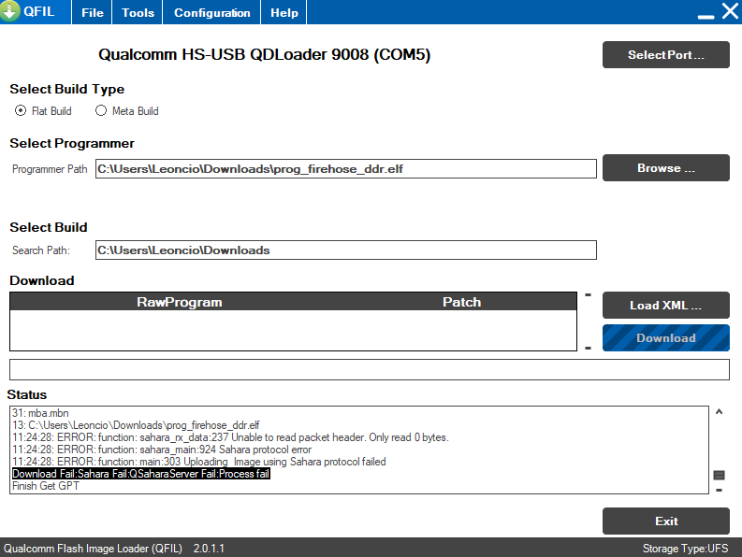
Task: Select the 'Finish Get GPT' log line
Action: (46, 486)
